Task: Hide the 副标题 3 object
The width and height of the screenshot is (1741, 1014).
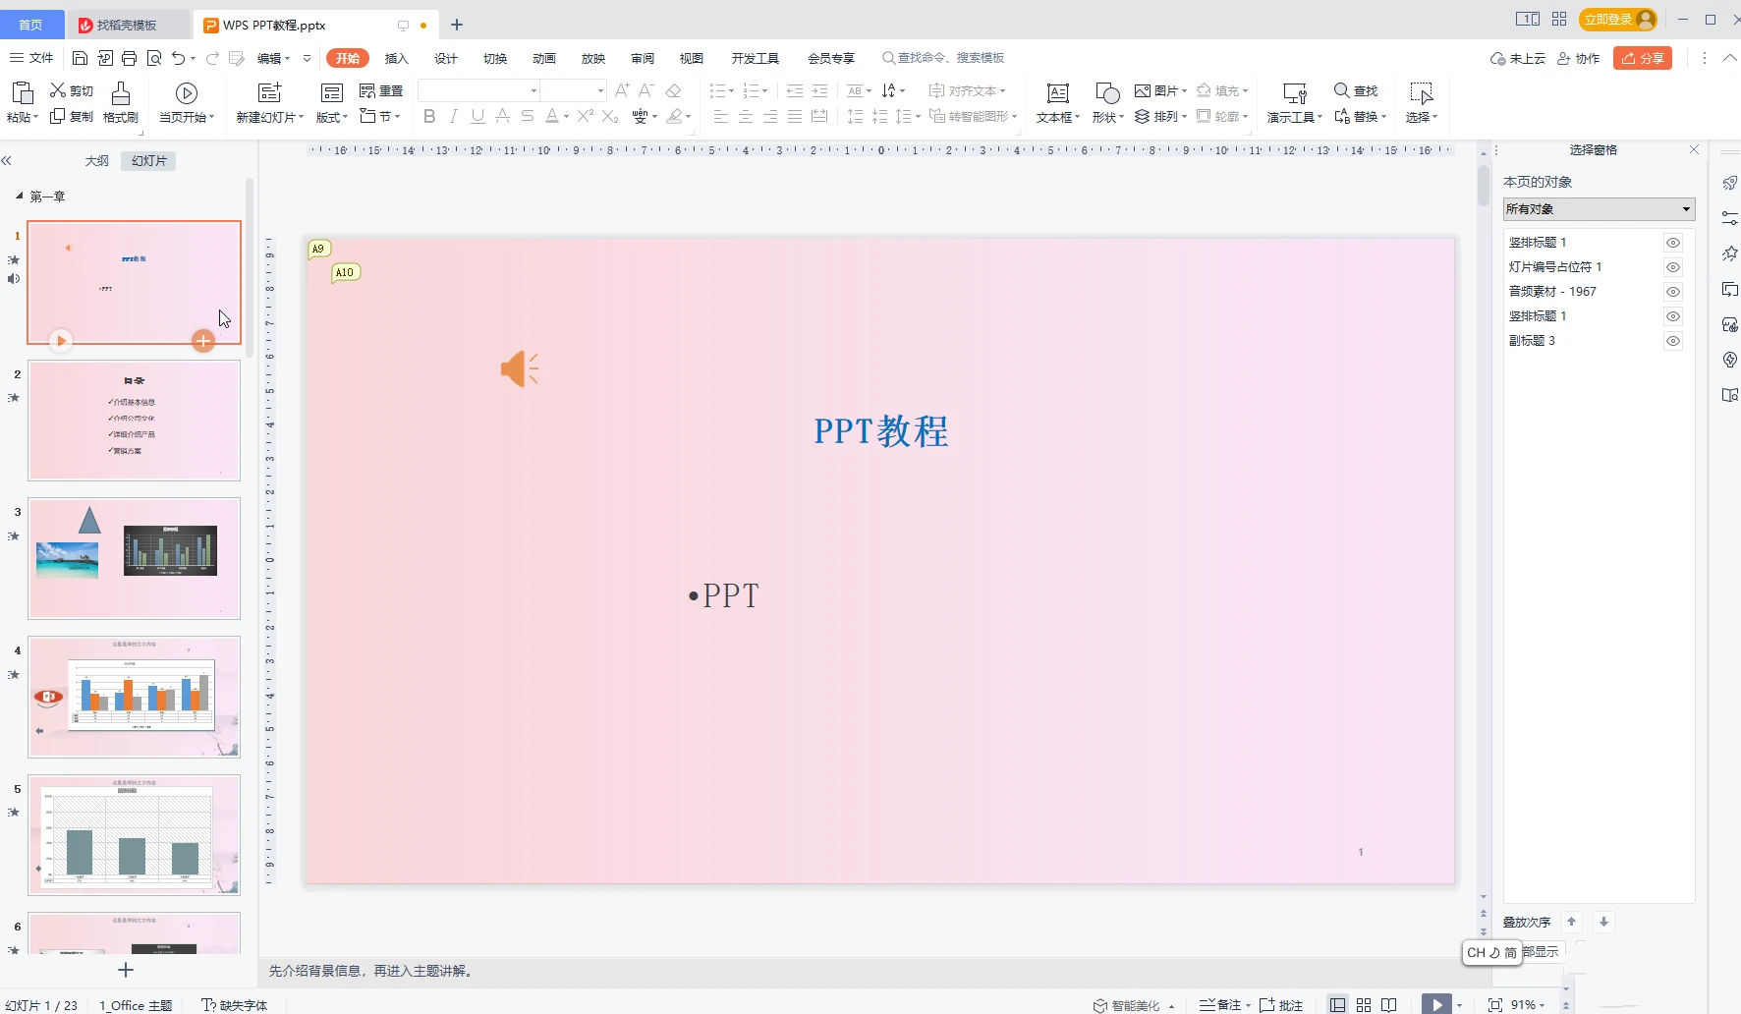Action: tap(1673, 341)
